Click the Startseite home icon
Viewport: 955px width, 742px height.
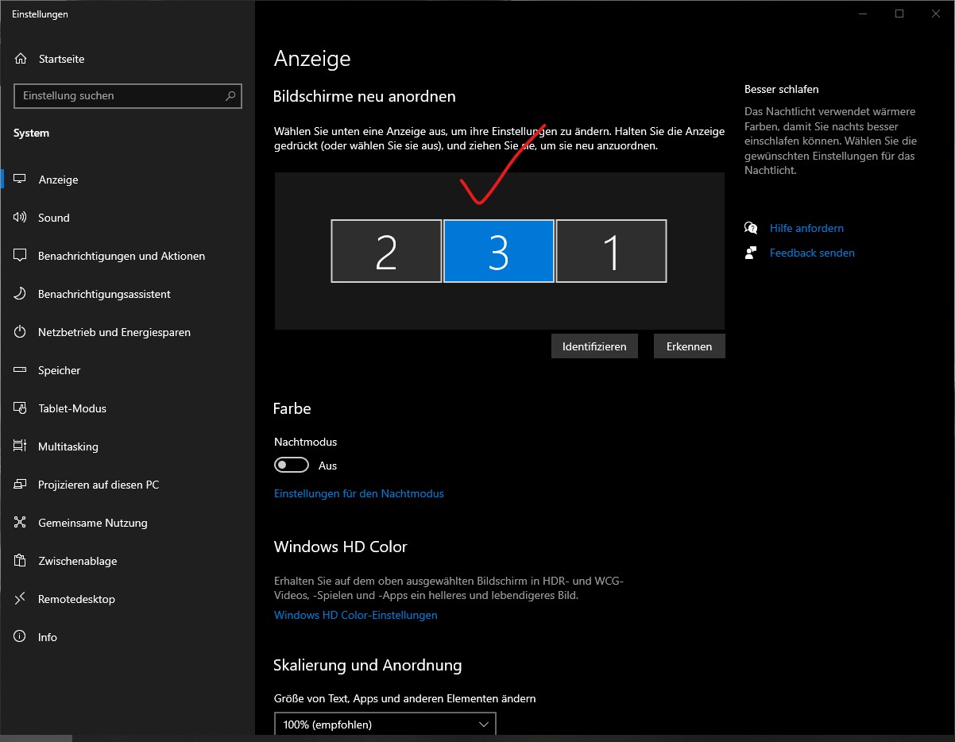click(20, 59)
